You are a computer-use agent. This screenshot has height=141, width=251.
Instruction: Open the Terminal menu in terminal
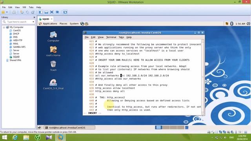111,37
